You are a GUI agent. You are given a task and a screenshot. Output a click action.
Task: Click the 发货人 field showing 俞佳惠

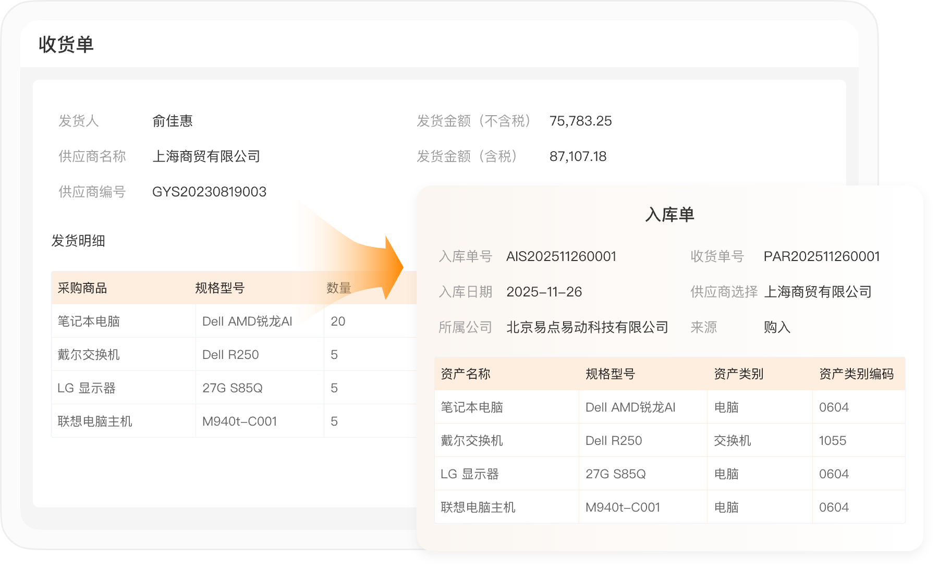click(172, 121)
